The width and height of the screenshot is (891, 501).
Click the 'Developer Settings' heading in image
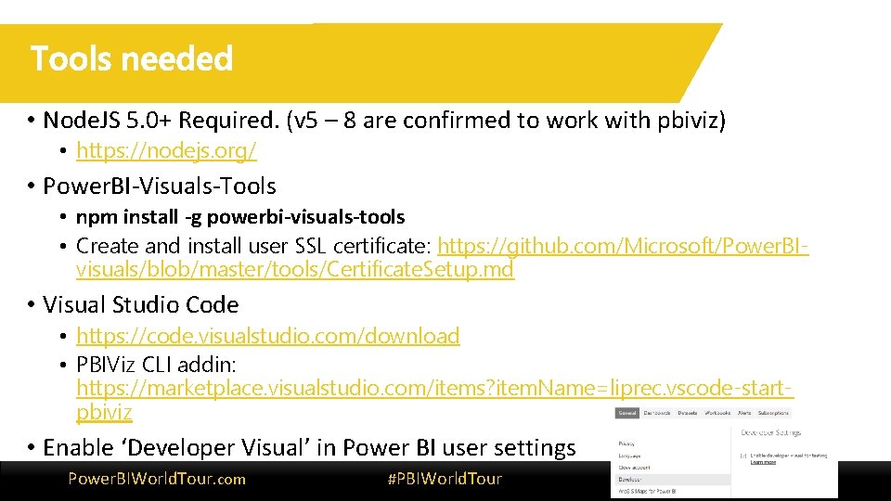771,433
